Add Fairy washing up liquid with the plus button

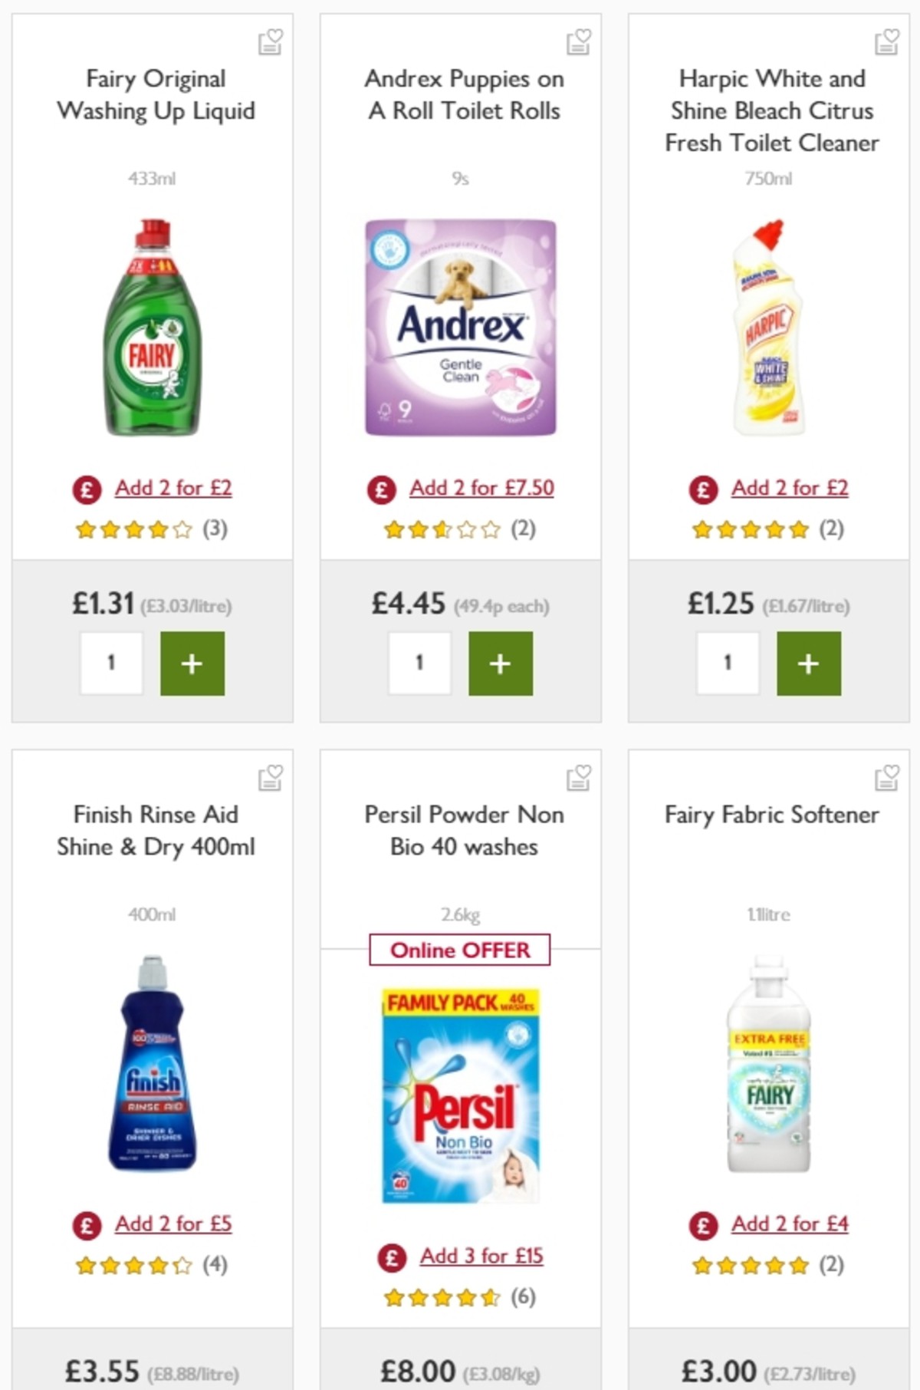point(193,664)
